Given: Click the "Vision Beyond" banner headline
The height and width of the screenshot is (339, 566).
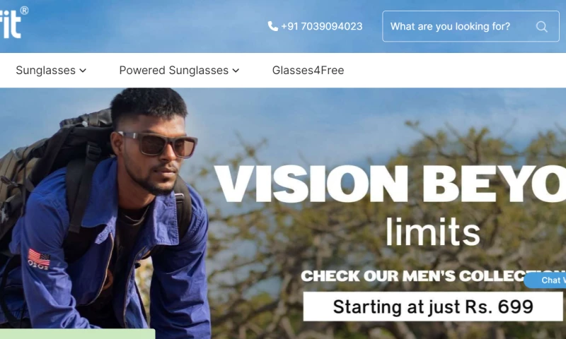Looking at the screenshot, I should (391, 184).
